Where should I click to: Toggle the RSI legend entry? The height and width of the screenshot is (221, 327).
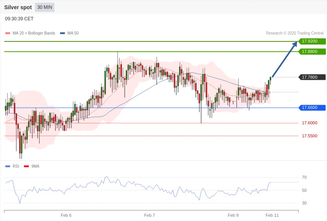[x=15, y=166]
